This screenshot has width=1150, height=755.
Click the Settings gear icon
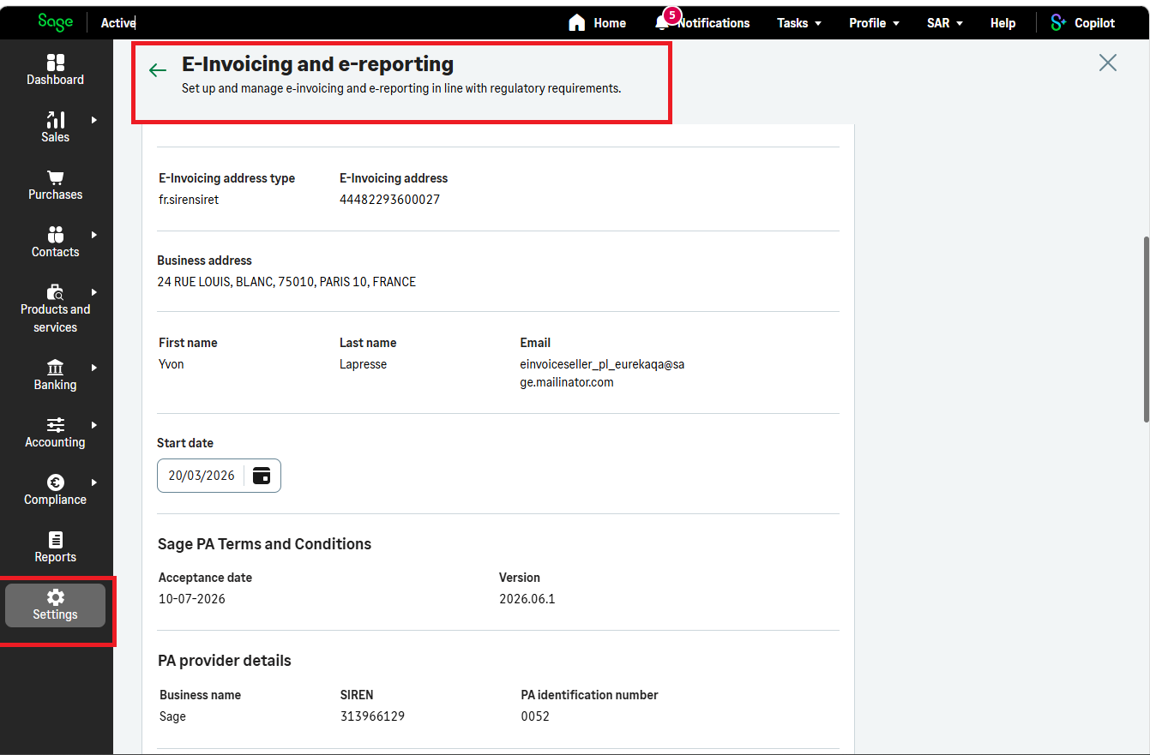coord(56,597)
